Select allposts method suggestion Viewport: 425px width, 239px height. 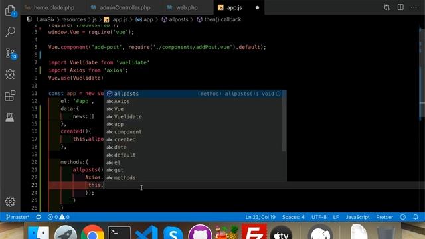click(x=193, y=94)
